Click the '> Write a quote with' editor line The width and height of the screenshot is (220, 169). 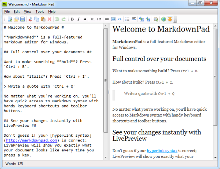(x=40, y=86)
